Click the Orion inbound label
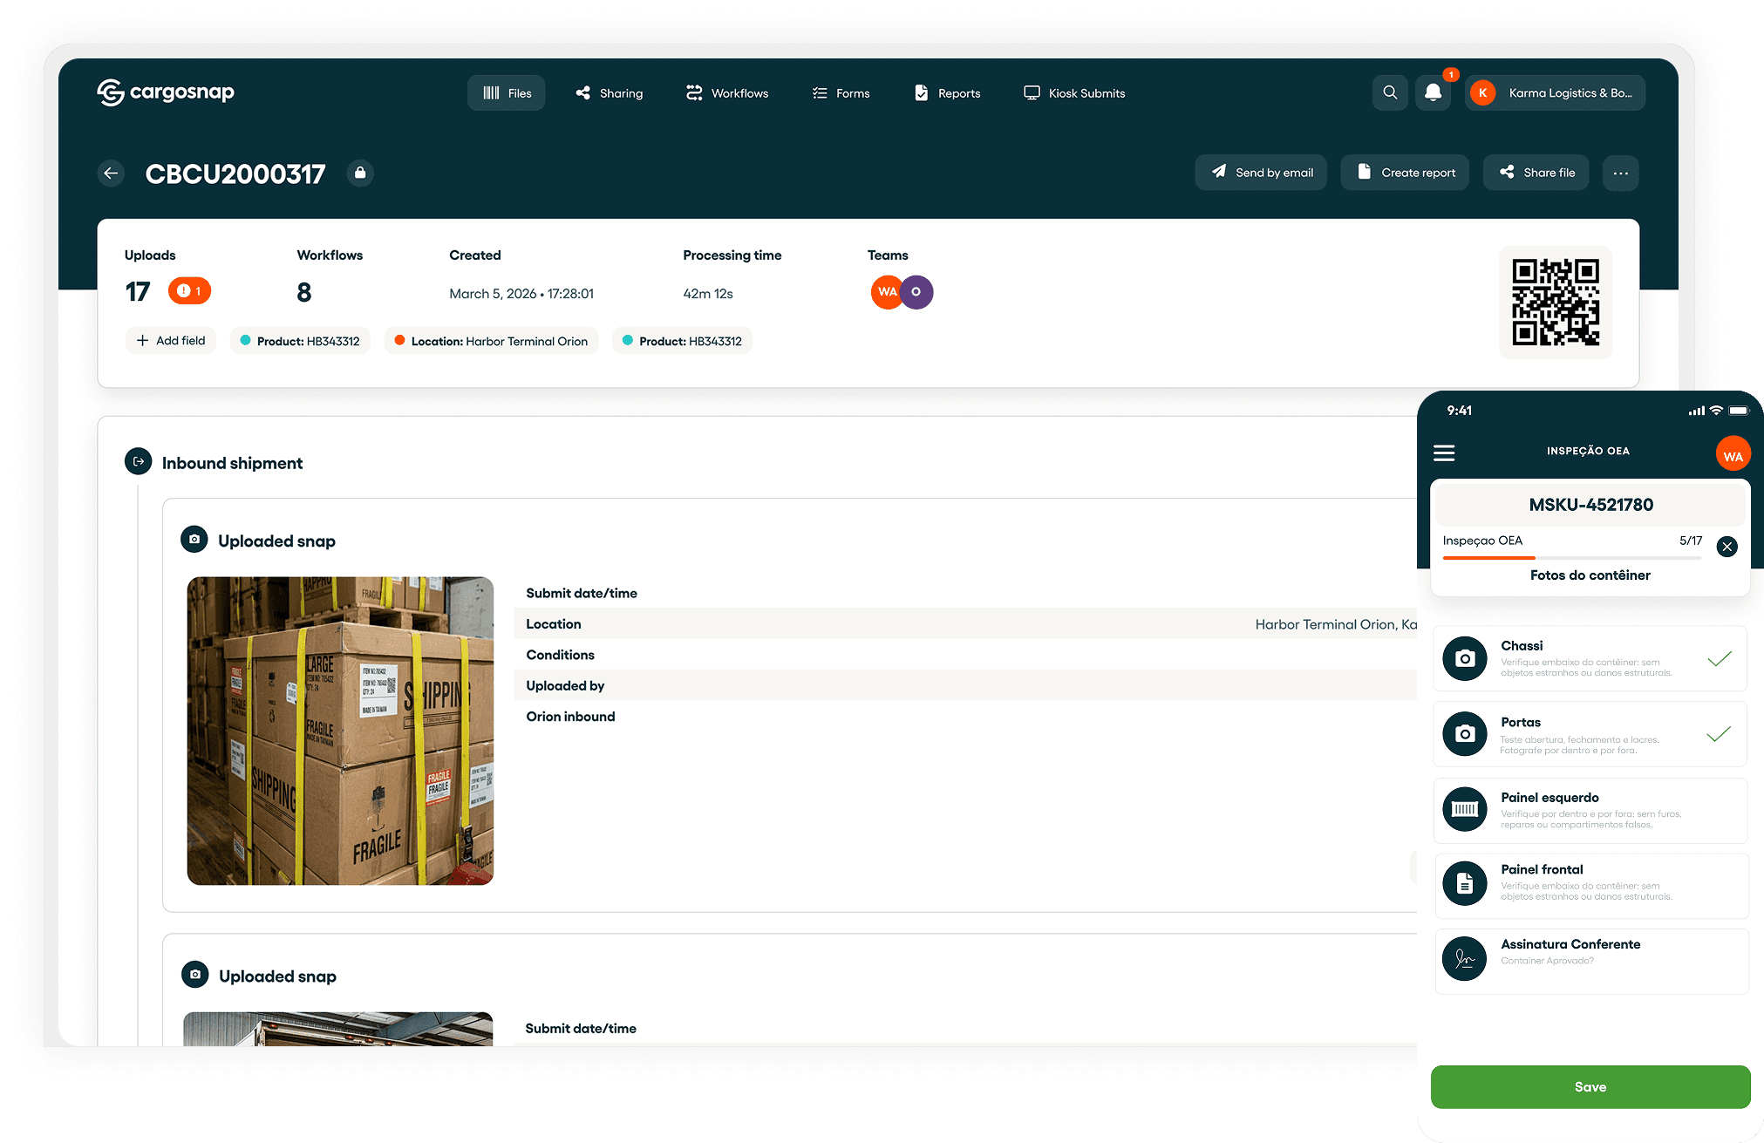1764x1143 pixels. click(570, 717)
